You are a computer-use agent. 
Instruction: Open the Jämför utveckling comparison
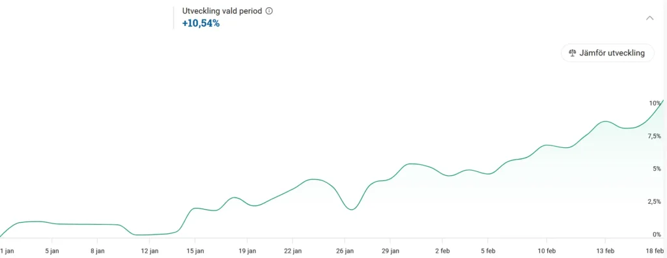[x=608, y=53]
